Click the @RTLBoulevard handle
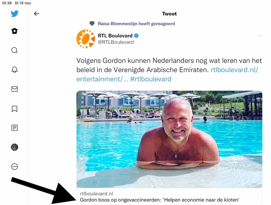 (116, 42)
